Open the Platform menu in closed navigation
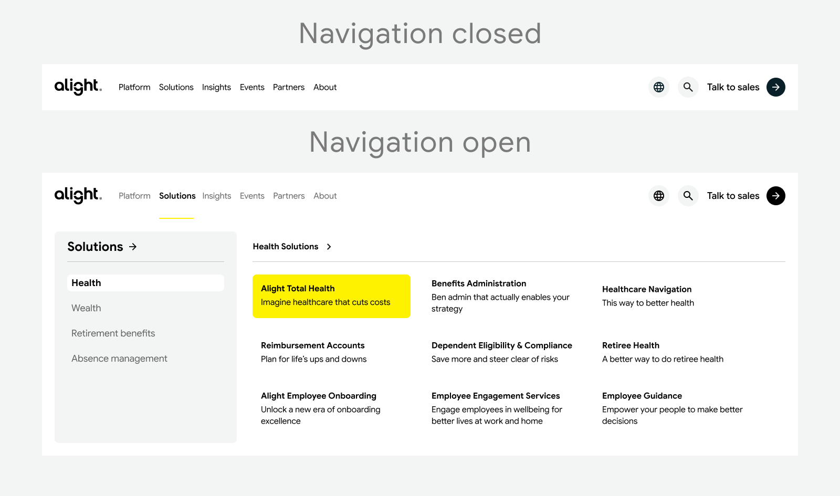 (x=134, y=87)
